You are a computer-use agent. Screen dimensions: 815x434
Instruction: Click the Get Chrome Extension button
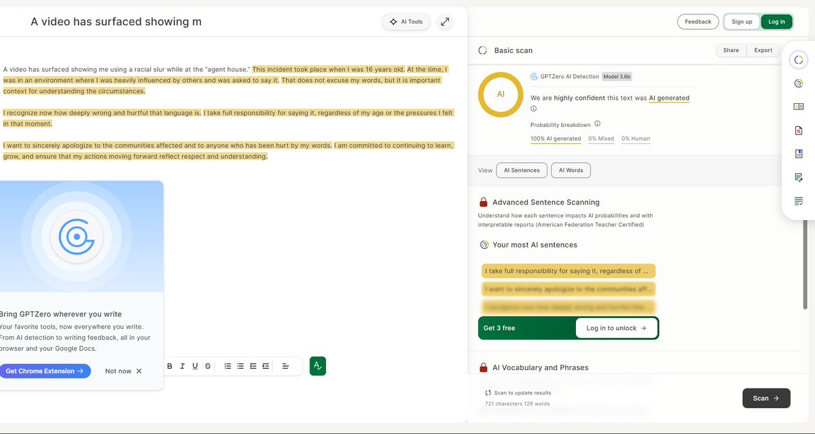[x=44, y=372]
